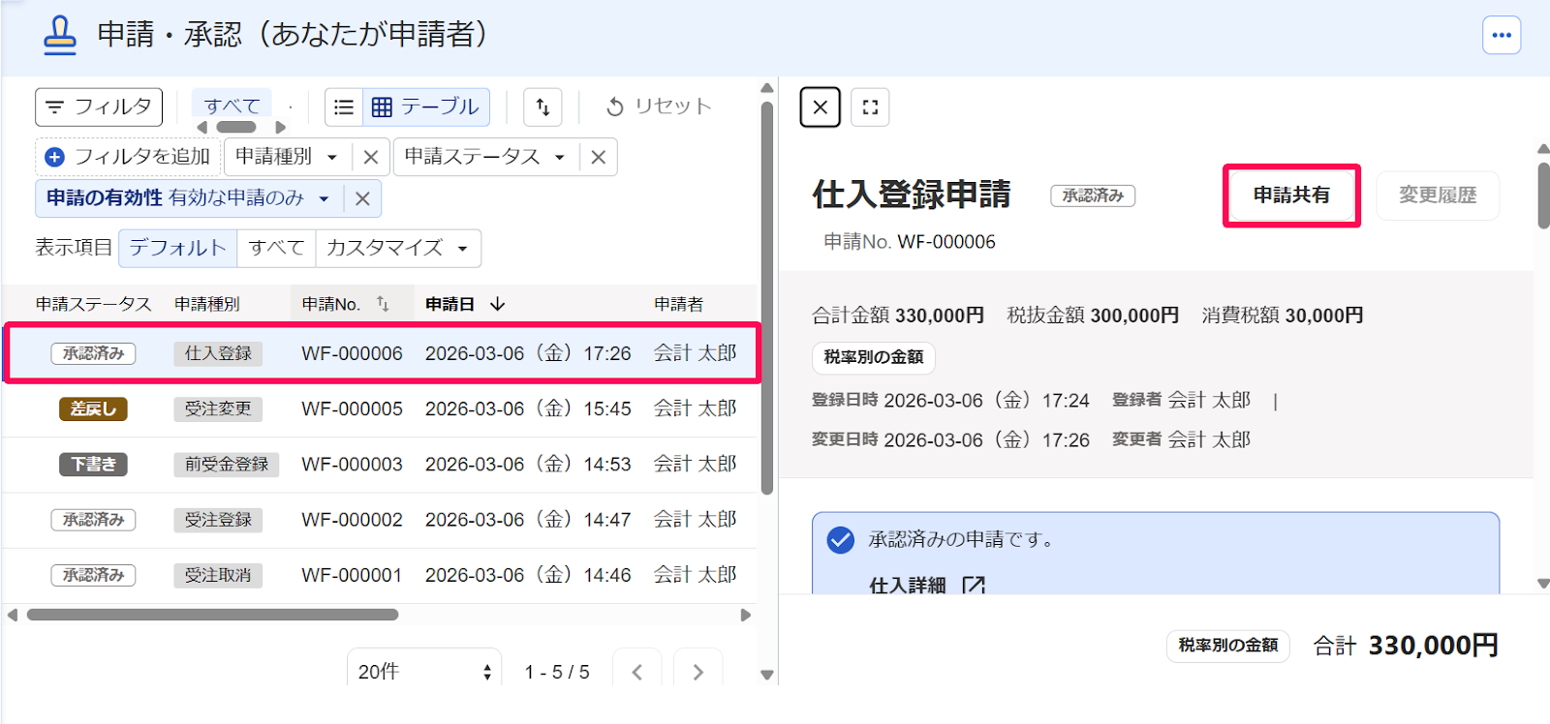This screenshot has width=1550, height=724.
Task: Go to previous page chevron
Action: tap(636, 671)
